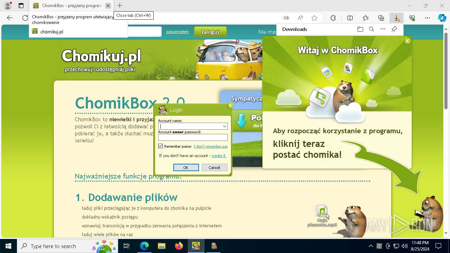Refresh the current page
The image size is (450, 253).
point(25,18)
